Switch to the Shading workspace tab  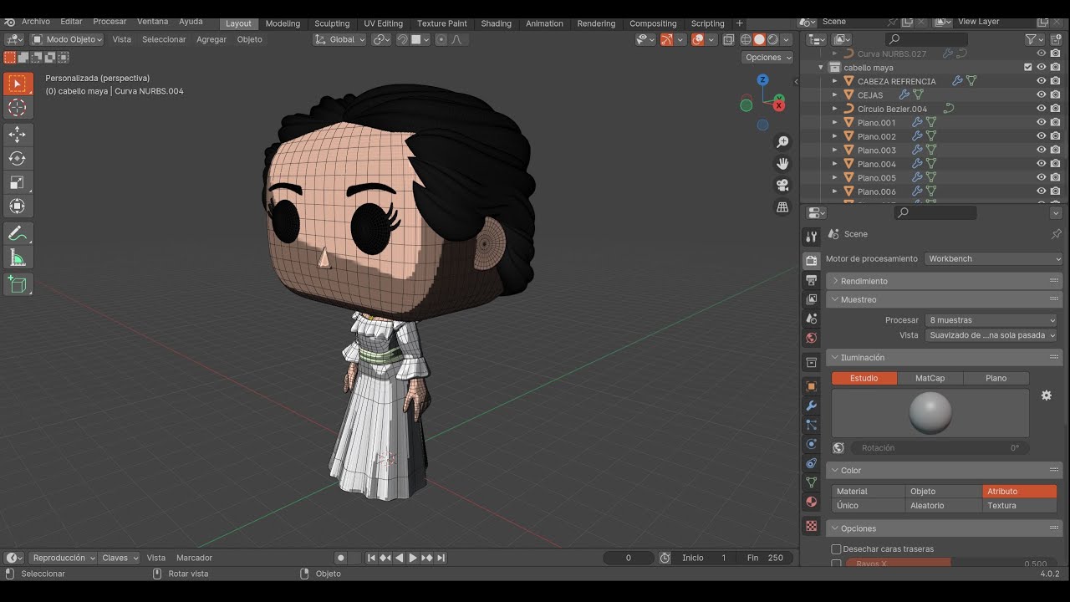496,23
